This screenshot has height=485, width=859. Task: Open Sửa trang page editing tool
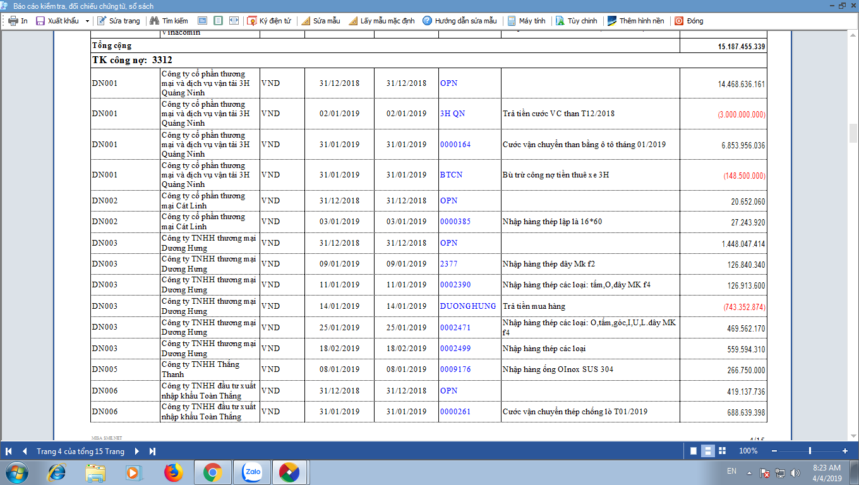(x=118, y=21)
